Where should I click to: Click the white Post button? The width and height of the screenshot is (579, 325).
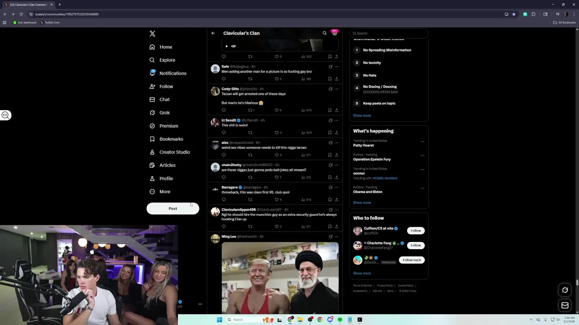coord(173,209)
